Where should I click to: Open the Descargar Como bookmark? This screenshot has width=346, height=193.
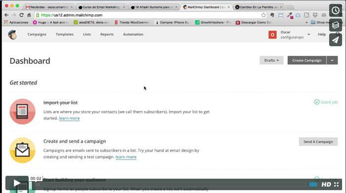(x=254, y=22)
